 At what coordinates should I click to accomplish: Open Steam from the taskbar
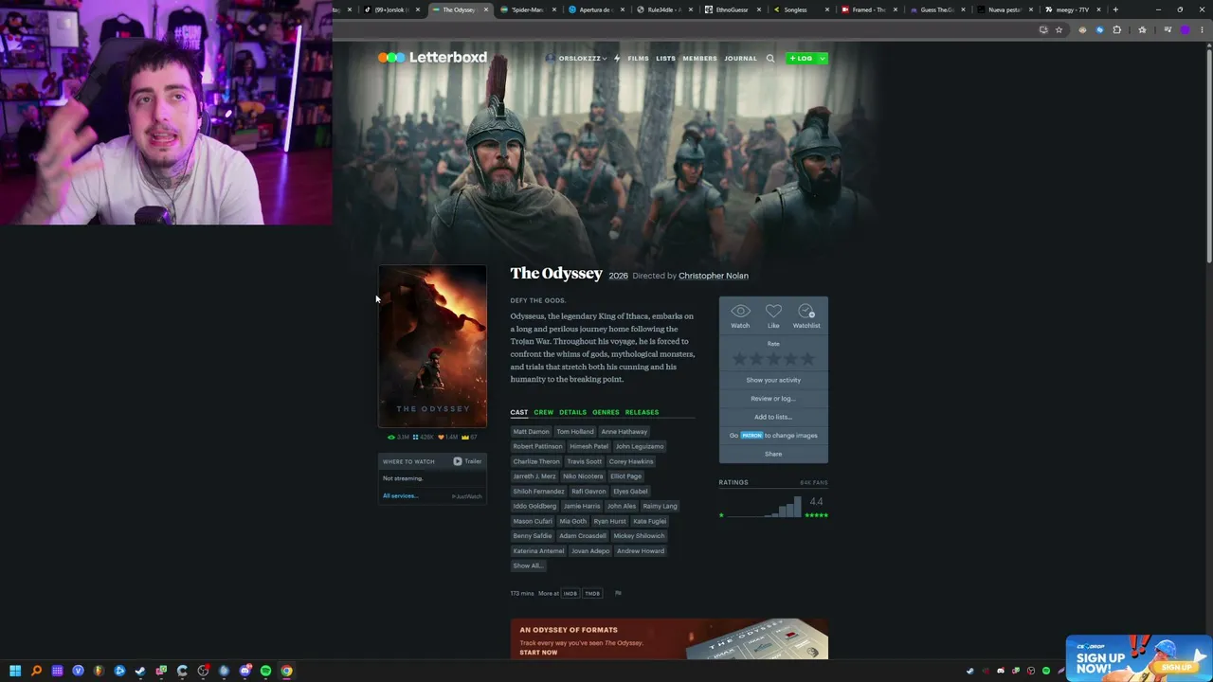pos(140,671)
